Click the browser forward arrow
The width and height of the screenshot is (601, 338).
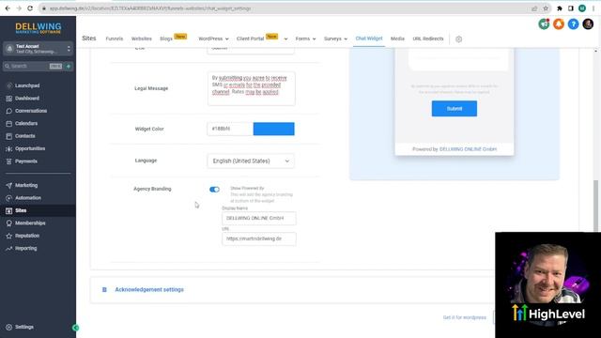[19, 8]
